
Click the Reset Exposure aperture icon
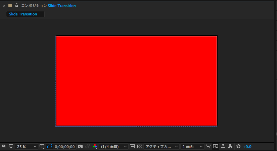point(238,146)
